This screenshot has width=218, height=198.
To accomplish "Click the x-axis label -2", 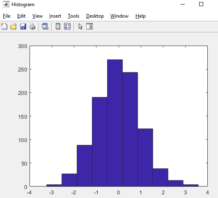I will [73, 193].
